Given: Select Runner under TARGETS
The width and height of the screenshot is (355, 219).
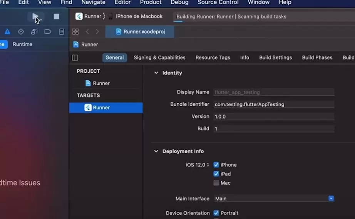Looking at the screenshot, I should pos(106,108).
